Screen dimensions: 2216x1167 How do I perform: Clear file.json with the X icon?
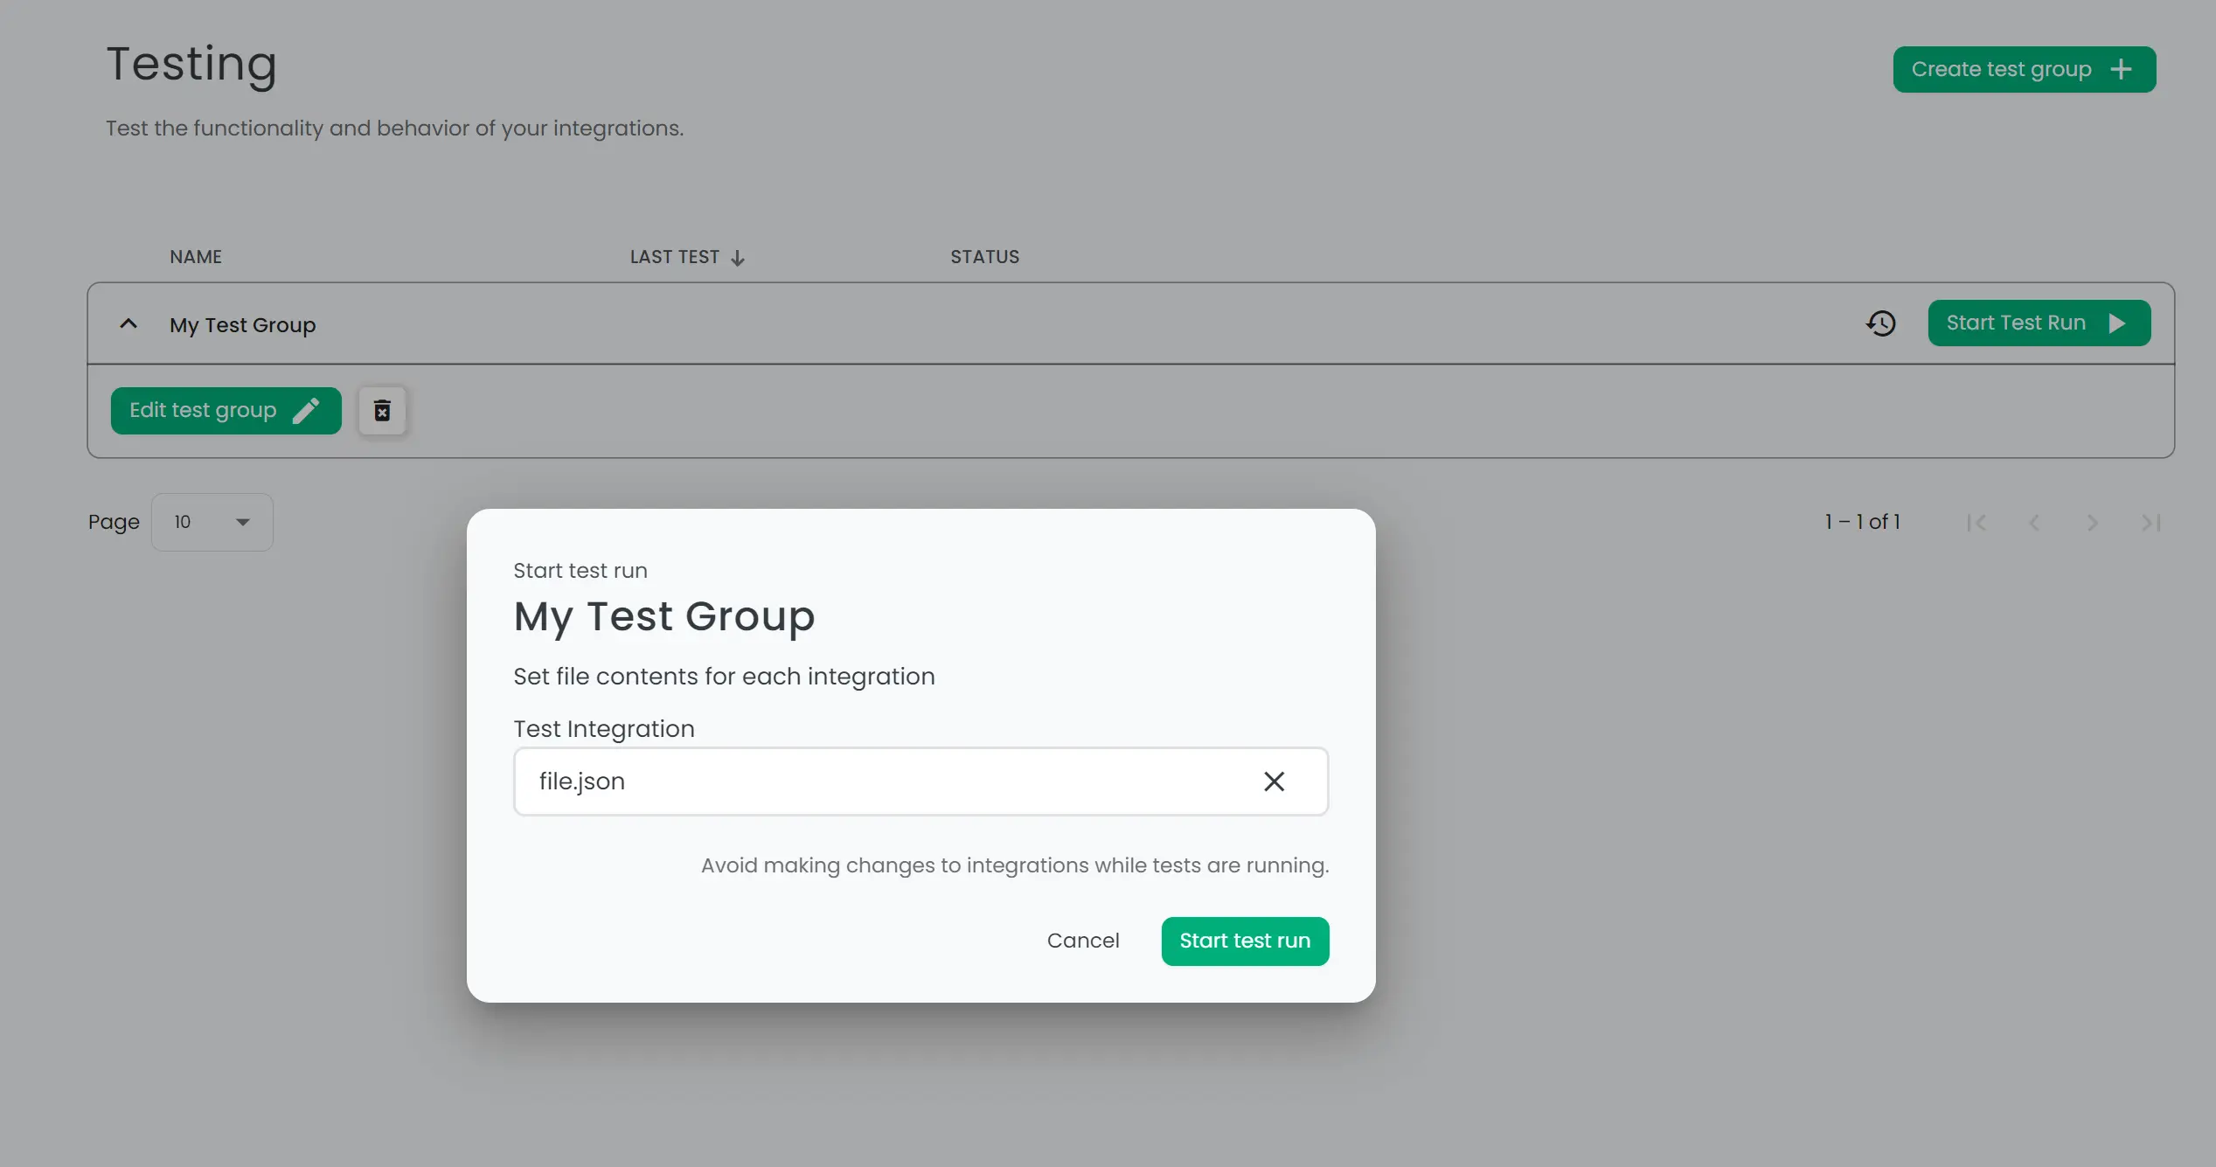pos(1274,781)
